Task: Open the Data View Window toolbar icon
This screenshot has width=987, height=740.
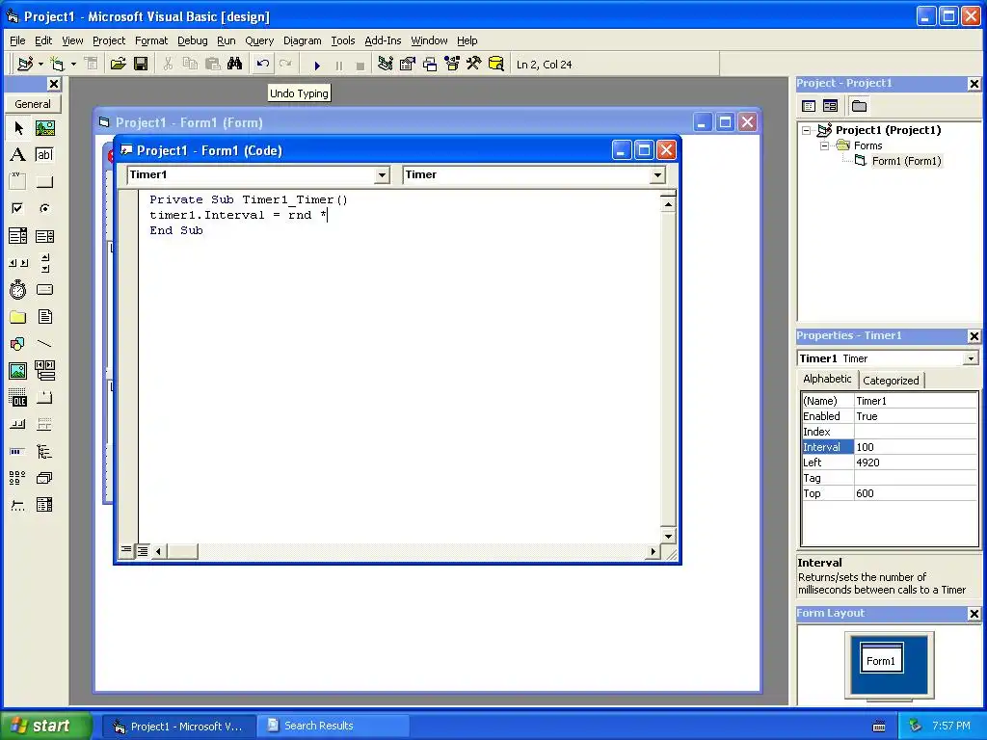Action: pyautogui.click(x=496, y=65)
